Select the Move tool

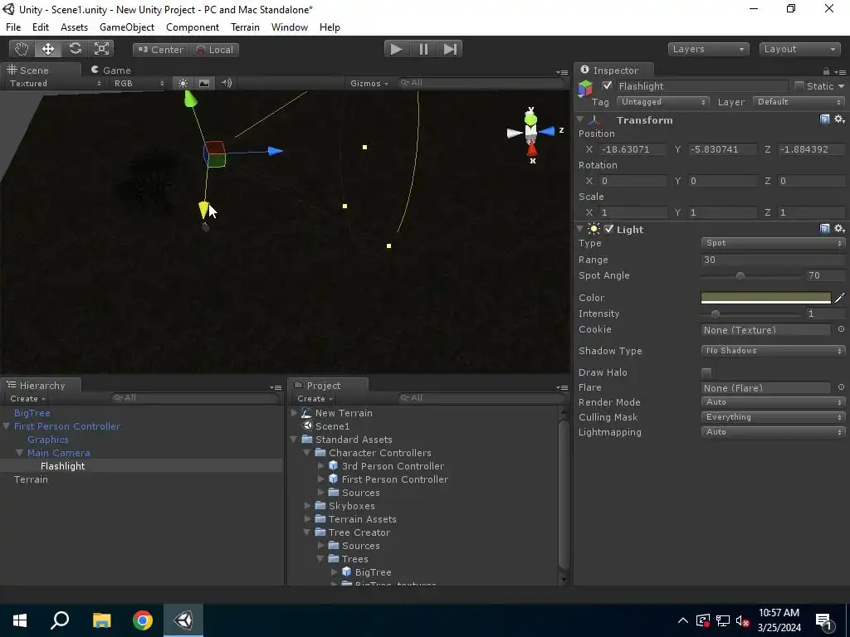tap(48, 49)
